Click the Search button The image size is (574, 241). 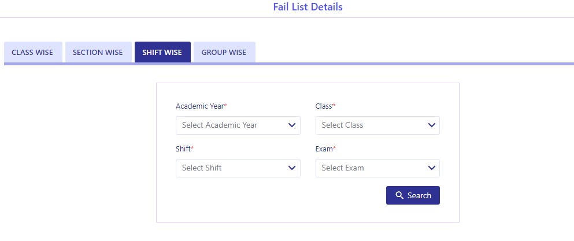(x=413, y=195)
